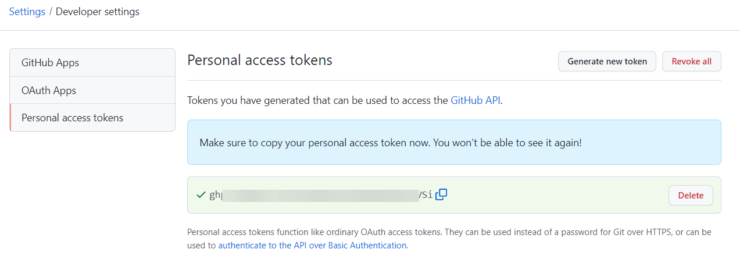Click the Developer settings breadcrumb text
Viewport: 740px width, 260px height.
point(98,12)
